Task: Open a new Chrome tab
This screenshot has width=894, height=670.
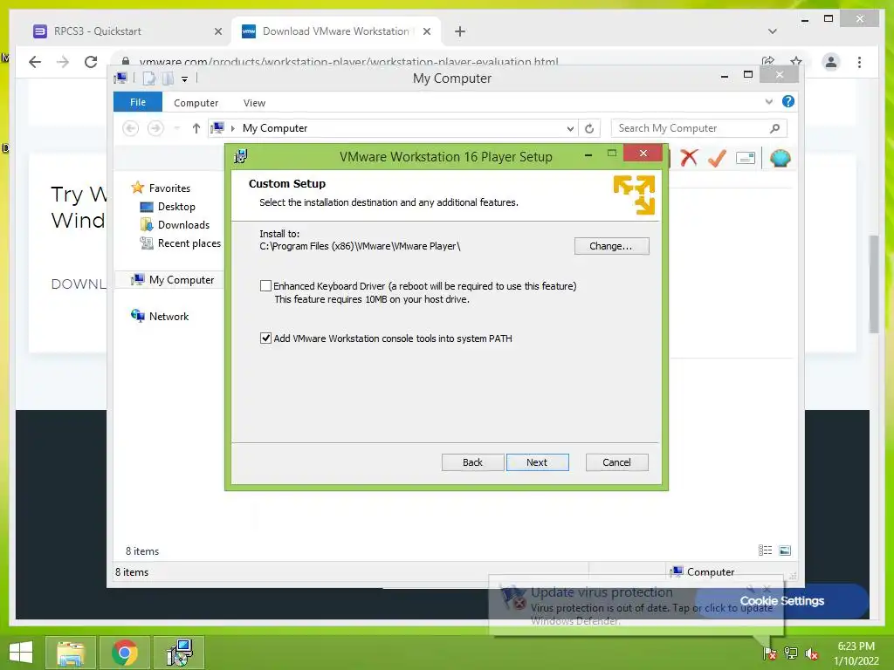Action: point(460,31)
